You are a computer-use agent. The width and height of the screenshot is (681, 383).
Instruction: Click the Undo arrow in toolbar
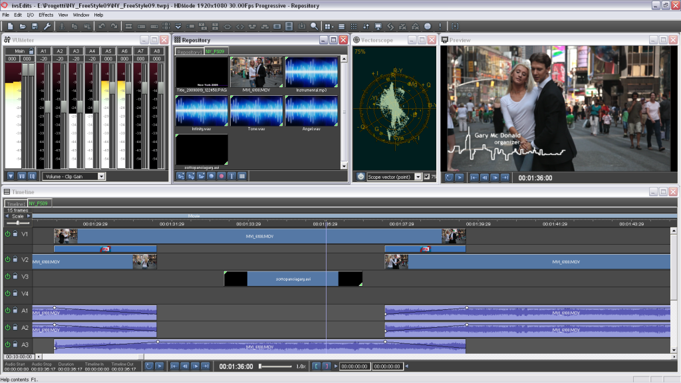pyautogui.click(x=101, y=27)
